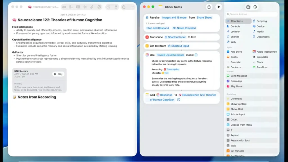Click the attachment paperclip icon

92,7
